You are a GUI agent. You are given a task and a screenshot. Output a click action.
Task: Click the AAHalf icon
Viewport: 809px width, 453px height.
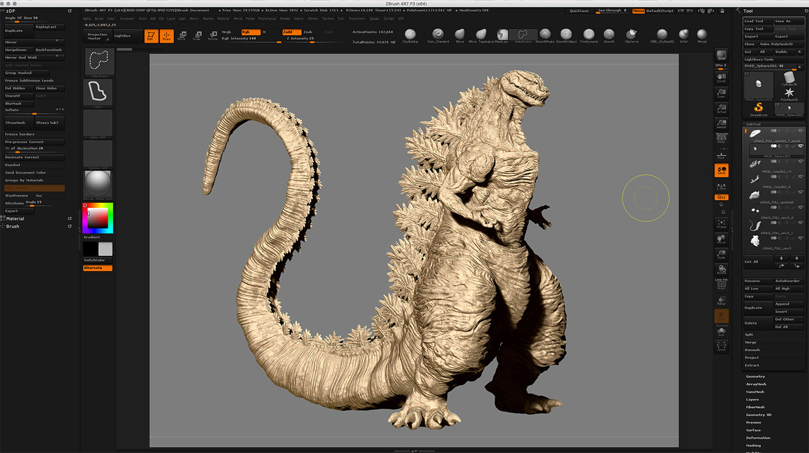[x=721, y=124]
